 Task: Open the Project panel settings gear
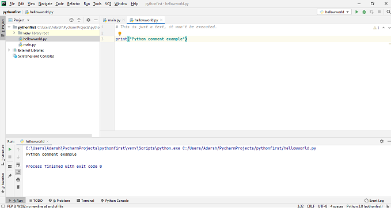[88, 20]
